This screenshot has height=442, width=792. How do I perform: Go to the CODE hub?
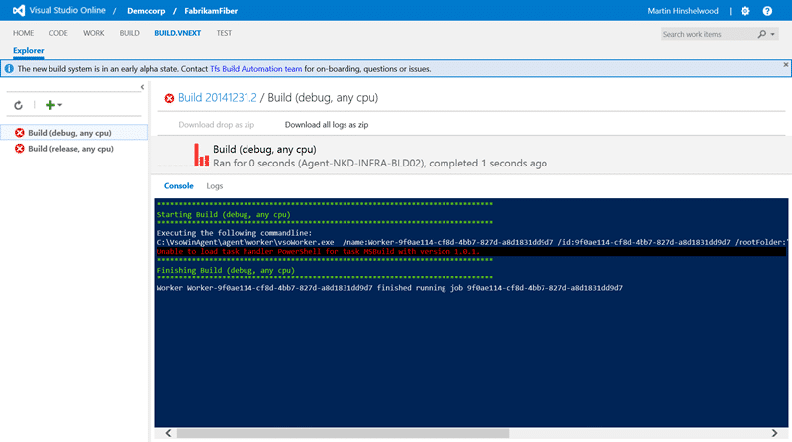[58, 33]
